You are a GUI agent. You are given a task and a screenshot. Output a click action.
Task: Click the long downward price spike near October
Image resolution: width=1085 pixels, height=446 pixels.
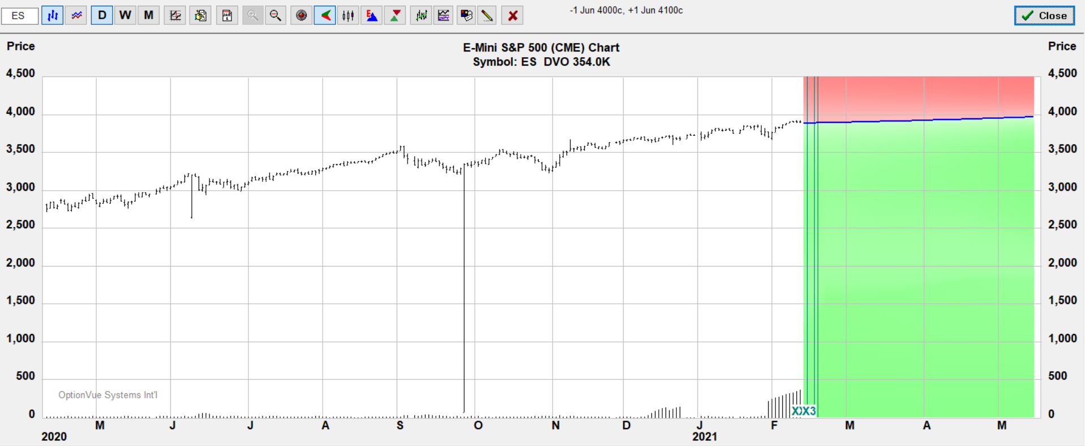tap(464, 289)
